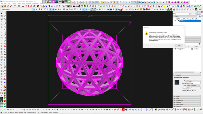Click the magnifier zoom icon in top toolbar

[x=47, y=2]
